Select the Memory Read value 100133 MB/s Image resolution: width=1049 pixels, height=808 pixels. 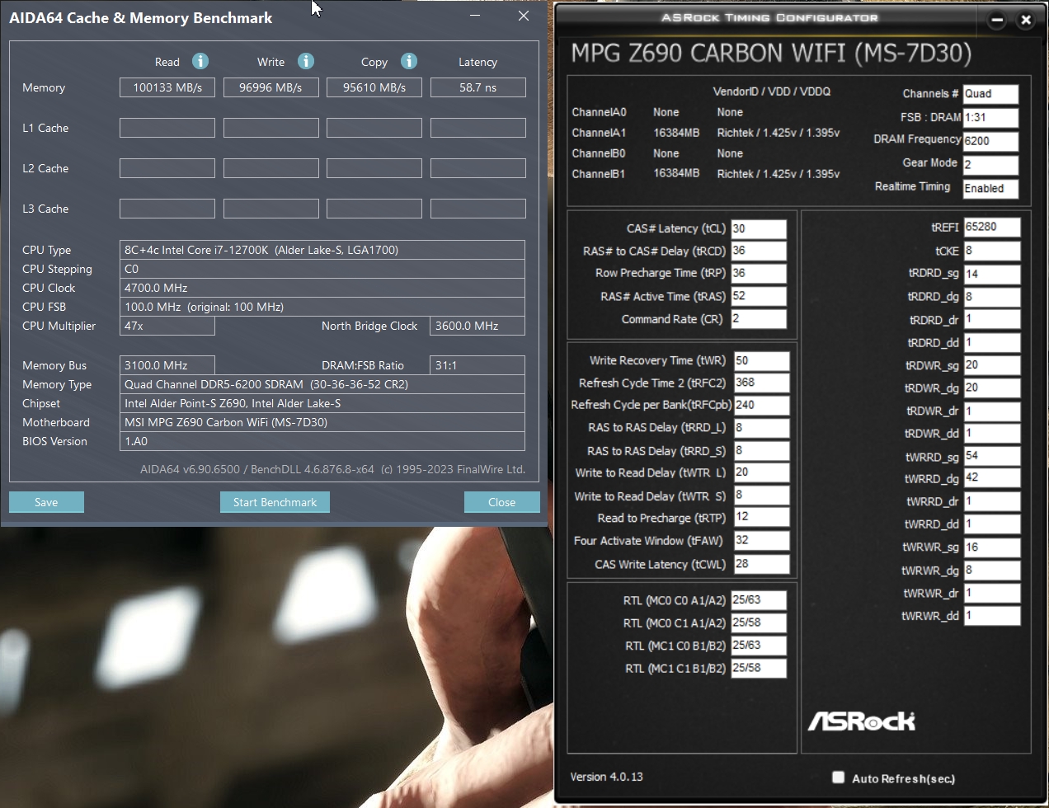click(x=167, y=87)
